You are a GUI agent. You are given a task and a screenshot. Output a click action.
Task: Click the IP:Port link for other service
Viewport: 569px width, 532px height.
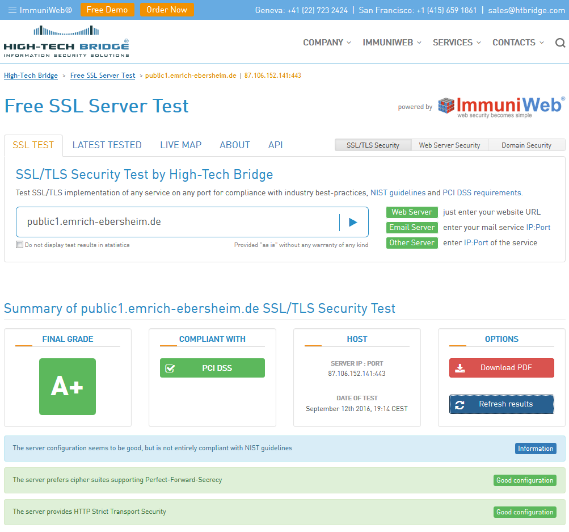[476, 242]
